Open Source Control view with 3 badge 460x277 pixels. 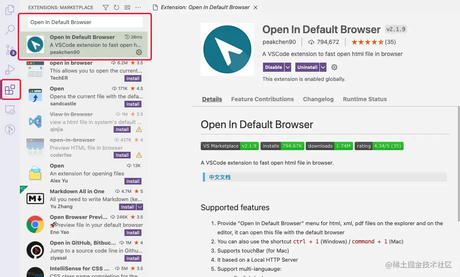[x=10, y=50]
